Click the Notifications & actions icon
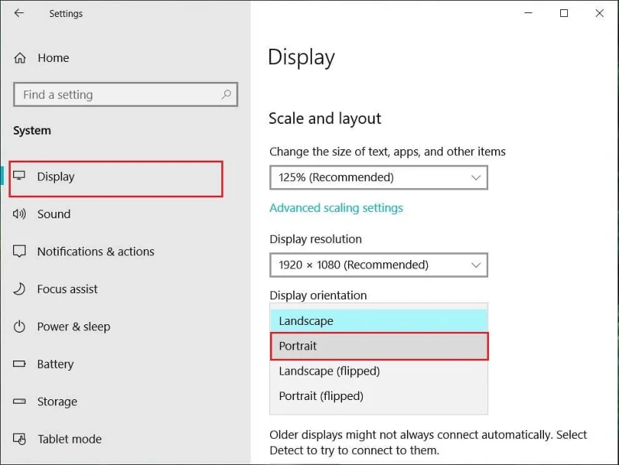This screenshot has height=465, width=619. (20, 251)
